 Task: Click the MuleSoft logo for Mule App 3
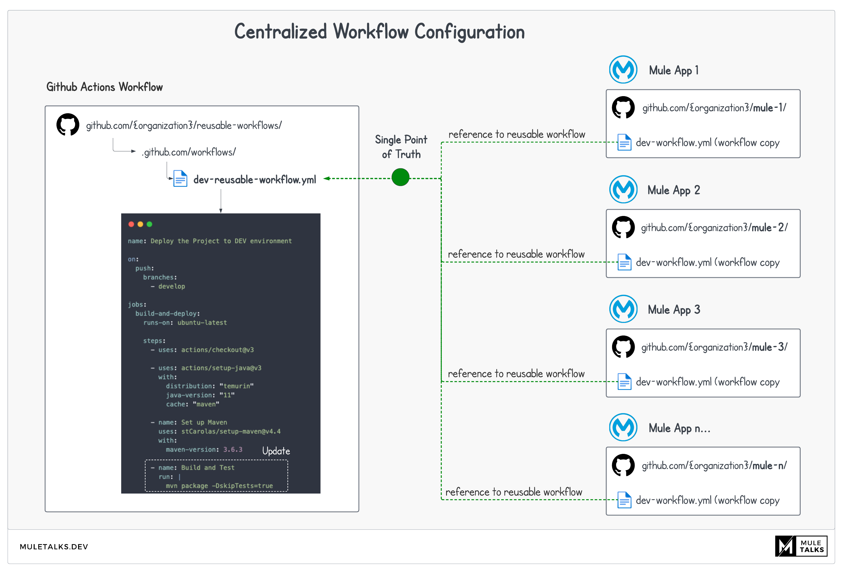coord(623,309)
